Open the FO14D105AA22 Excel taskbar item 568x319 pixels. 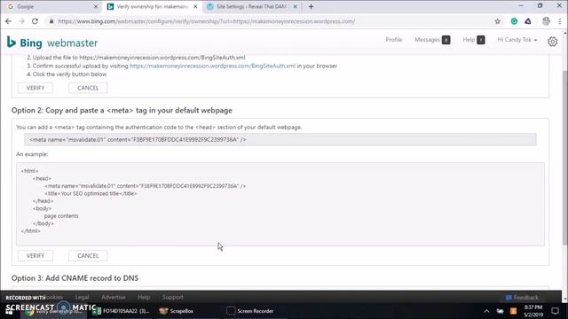121,311
